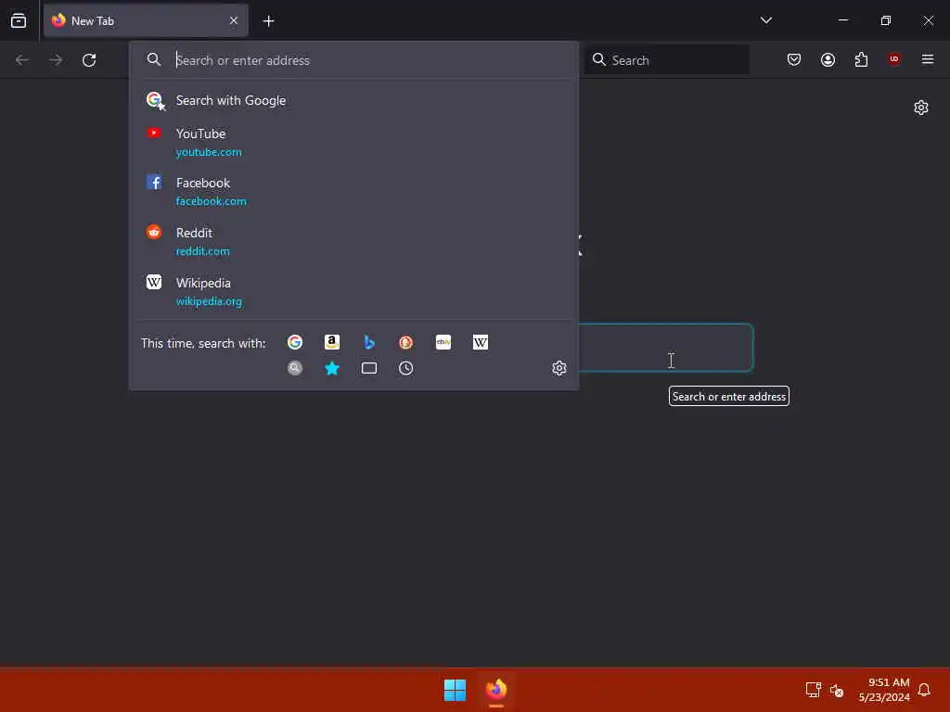Click the Search bar magnifier icon

click(x=599, y=59)
